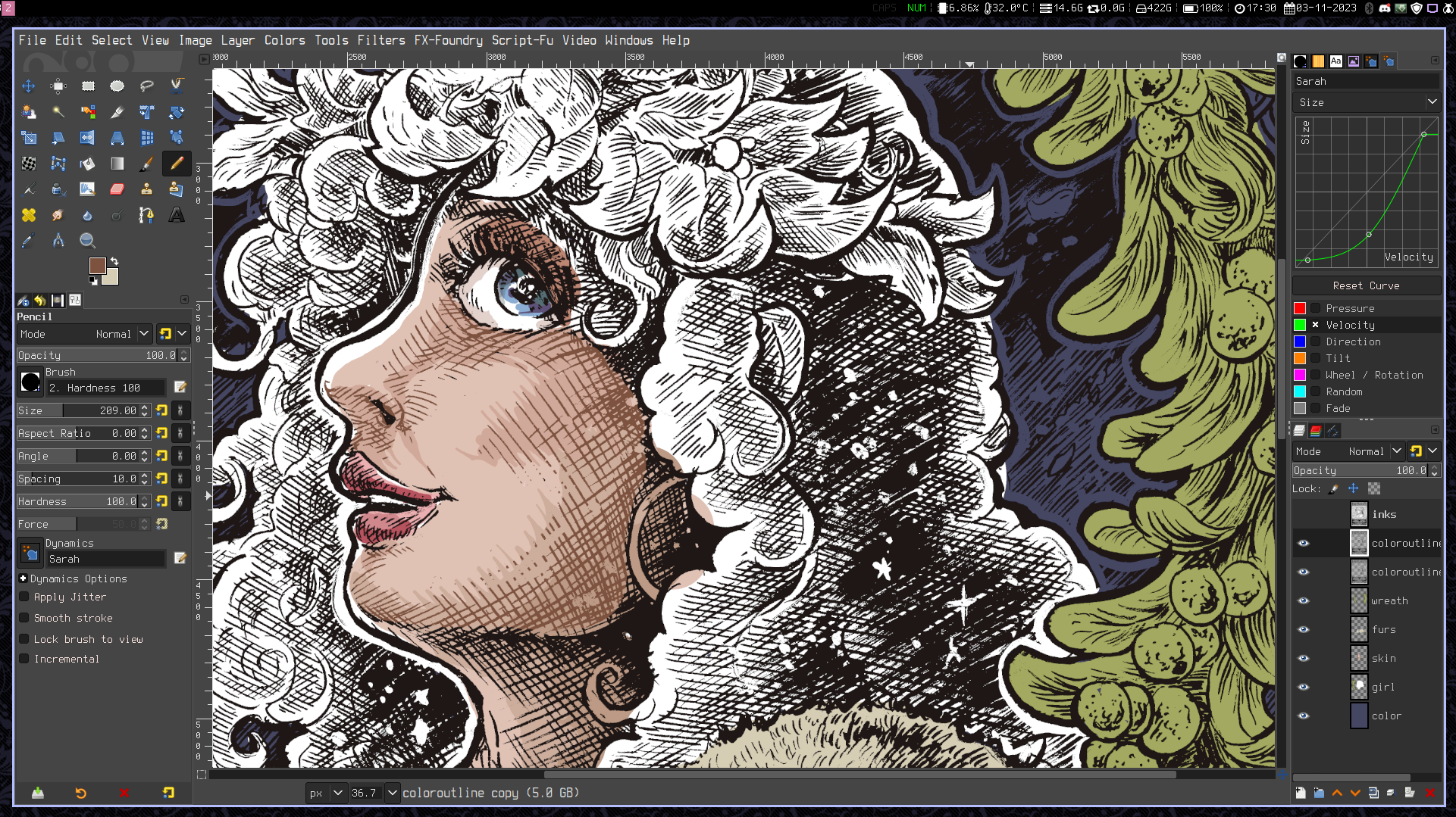Enable Pressure in dynamics mapping
Screen dimensions: 1456x817
tap(1316, 308)
